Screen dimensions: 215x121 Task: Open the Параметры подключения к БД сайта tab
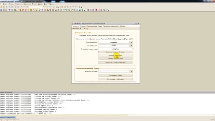[114, 26]
